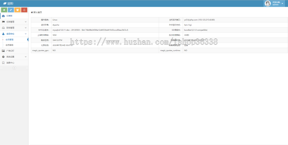
Task: Click the blue pencil shortcut button
Action: tap(11, 10)
